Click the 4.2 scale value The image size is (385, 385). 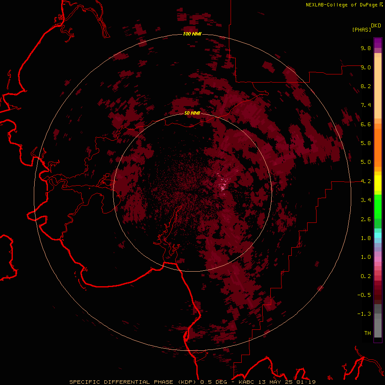(366, 181)
